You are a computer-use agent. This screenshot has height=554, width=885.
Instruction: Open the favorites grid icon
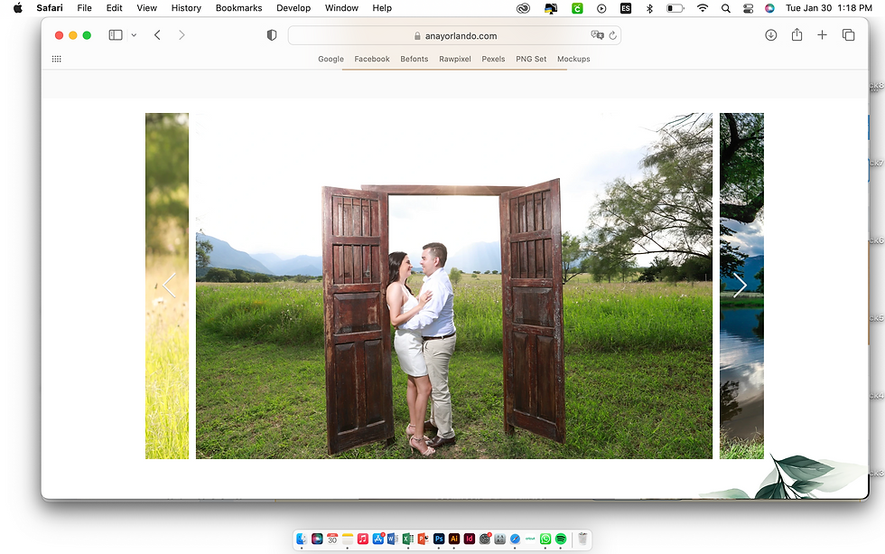pyautogui.click(x=56, y=59)
